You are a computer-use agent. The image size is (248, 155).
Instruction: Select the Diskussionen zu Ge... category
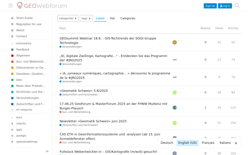click(x=31, y=67)
